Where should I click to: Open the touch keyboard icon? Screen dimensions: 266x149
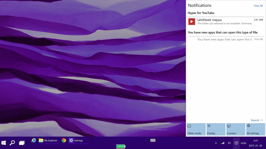click(153, 140)
